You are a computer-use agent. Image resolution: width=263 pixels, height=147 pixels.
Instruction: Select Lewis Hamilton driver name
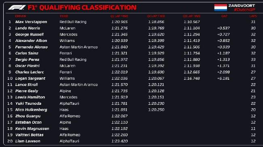(30, 97)
